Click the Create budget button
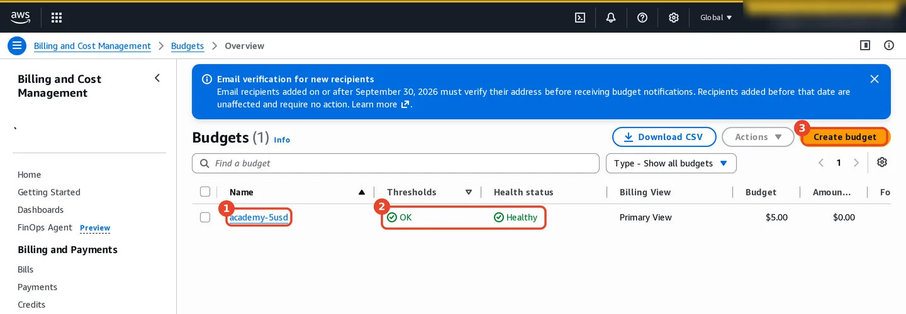Viewport: 906px width, 314px height. pos(845,137)
